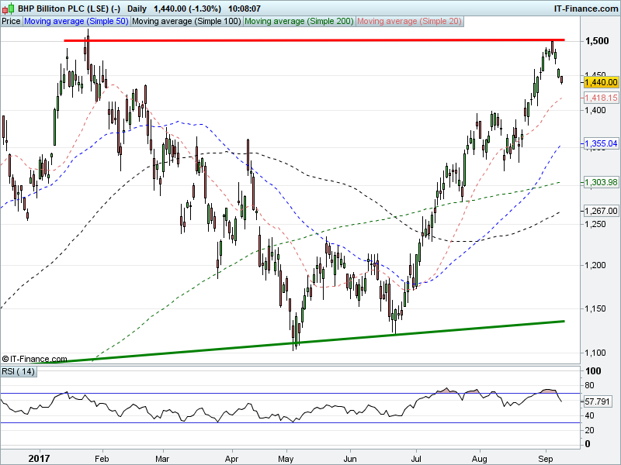The width and height of the screenshot is (621, 465).
Task: Click the 1,500 price axis label
Action: 597,41
